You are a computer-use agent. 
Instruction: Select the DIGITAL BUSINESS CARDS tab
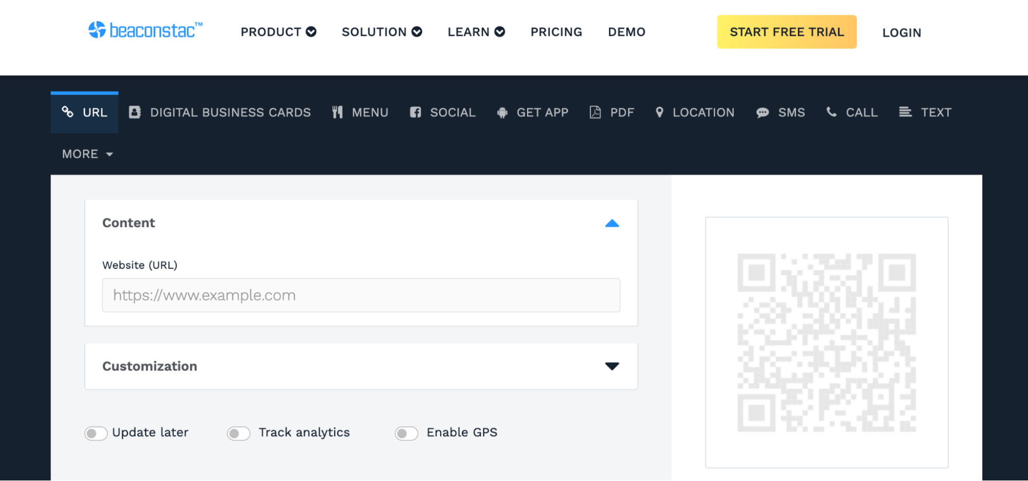[220, 112]
